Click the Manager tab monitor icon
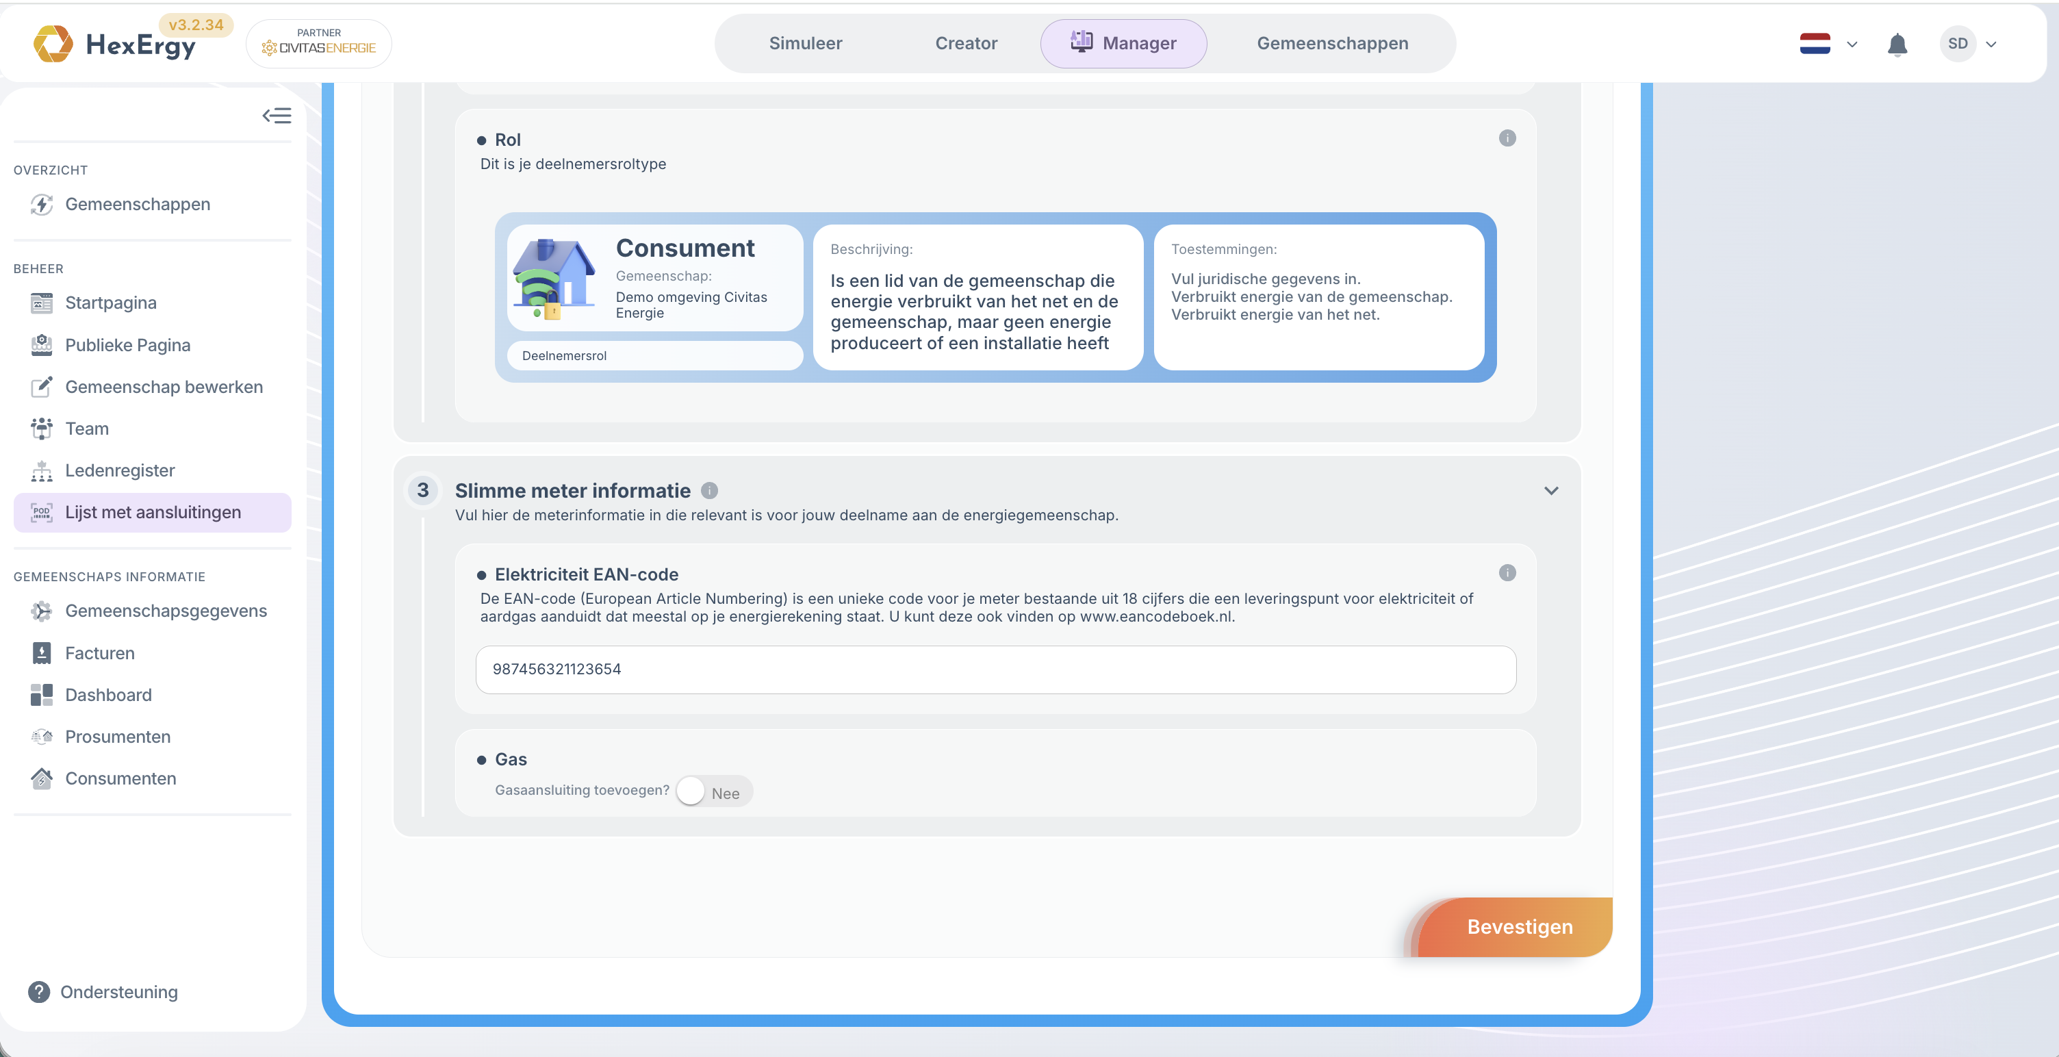This screenshot has height=1057, width=2059. tap(1081, 42)
